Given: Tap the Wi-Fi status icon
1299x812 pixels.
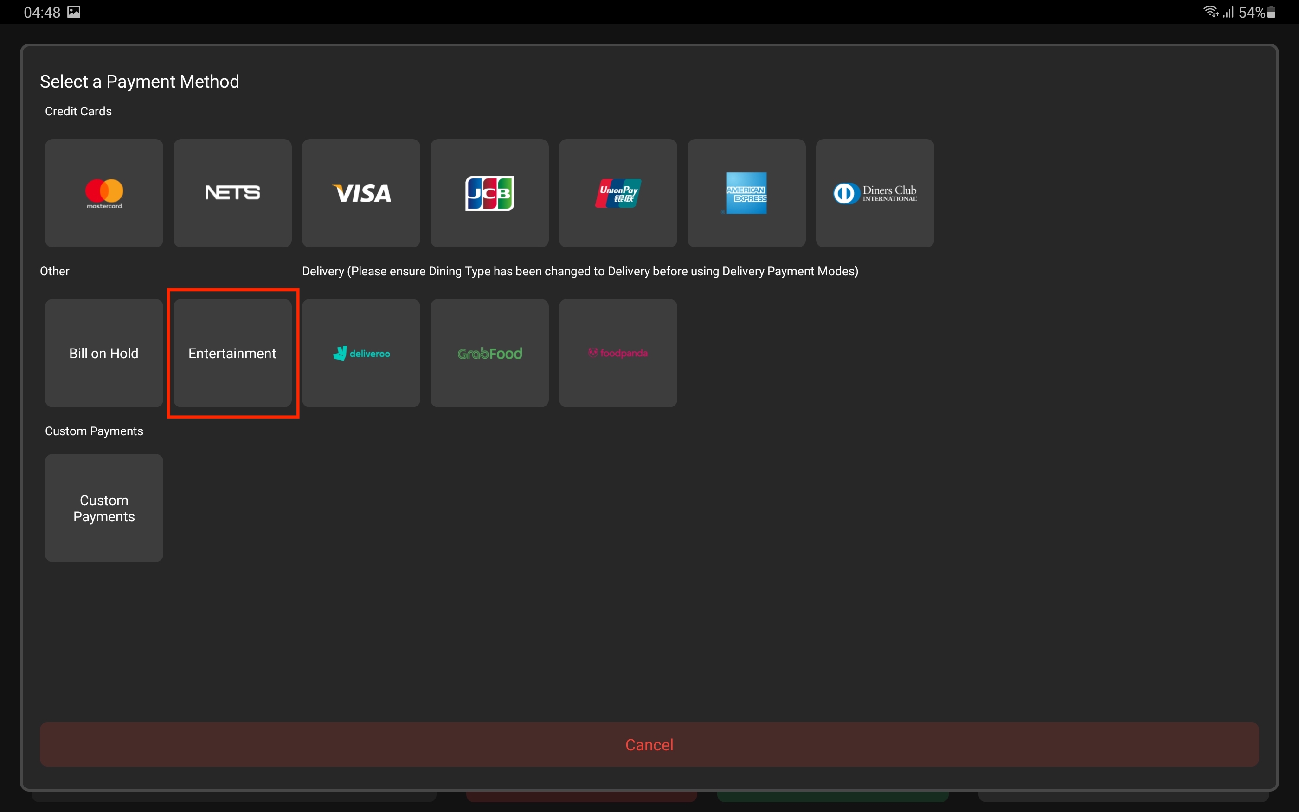Looking at the screenshot, I should (1210, 11).
